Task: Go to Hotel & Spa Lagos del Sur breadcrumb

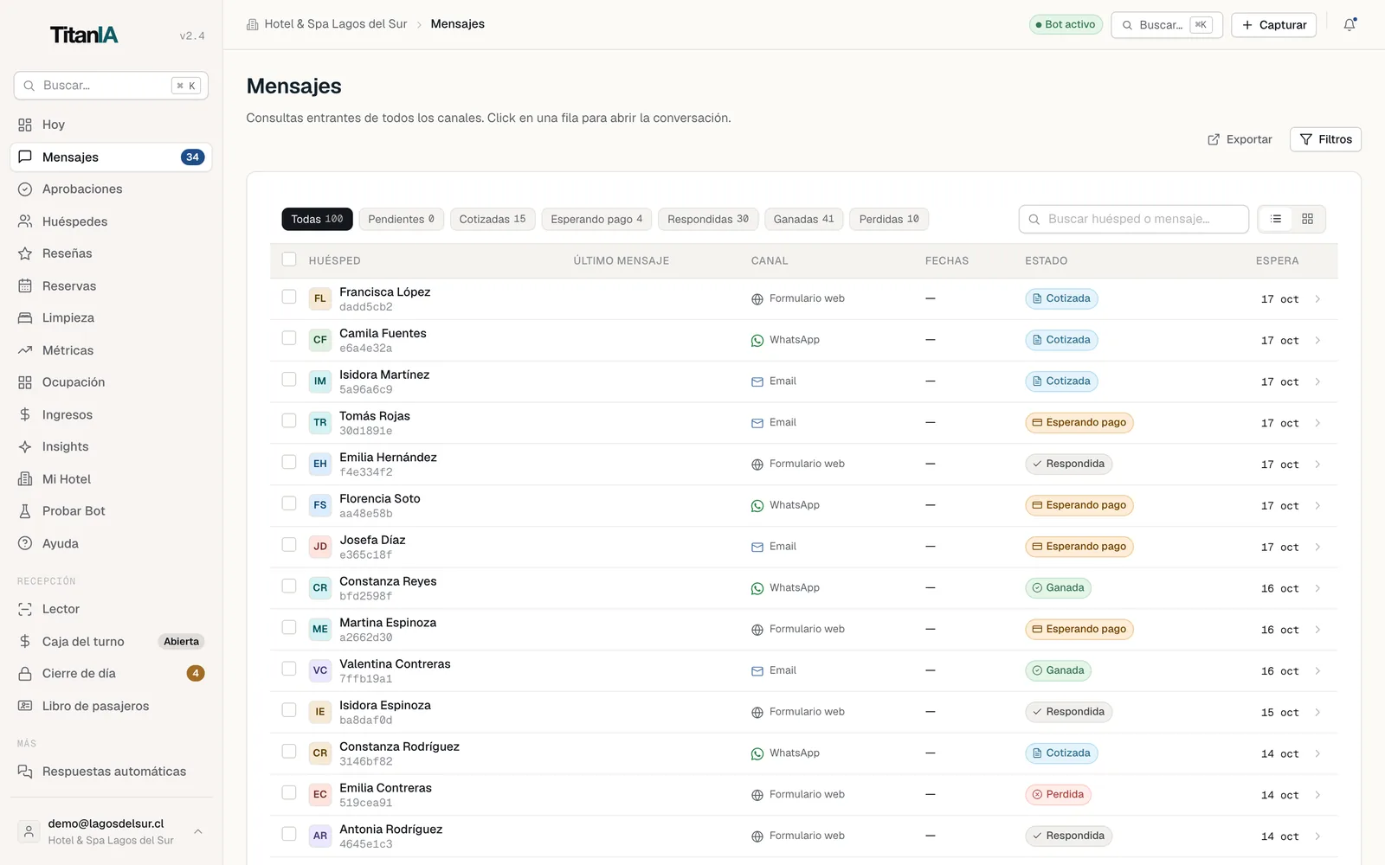Action: [326, 24]
